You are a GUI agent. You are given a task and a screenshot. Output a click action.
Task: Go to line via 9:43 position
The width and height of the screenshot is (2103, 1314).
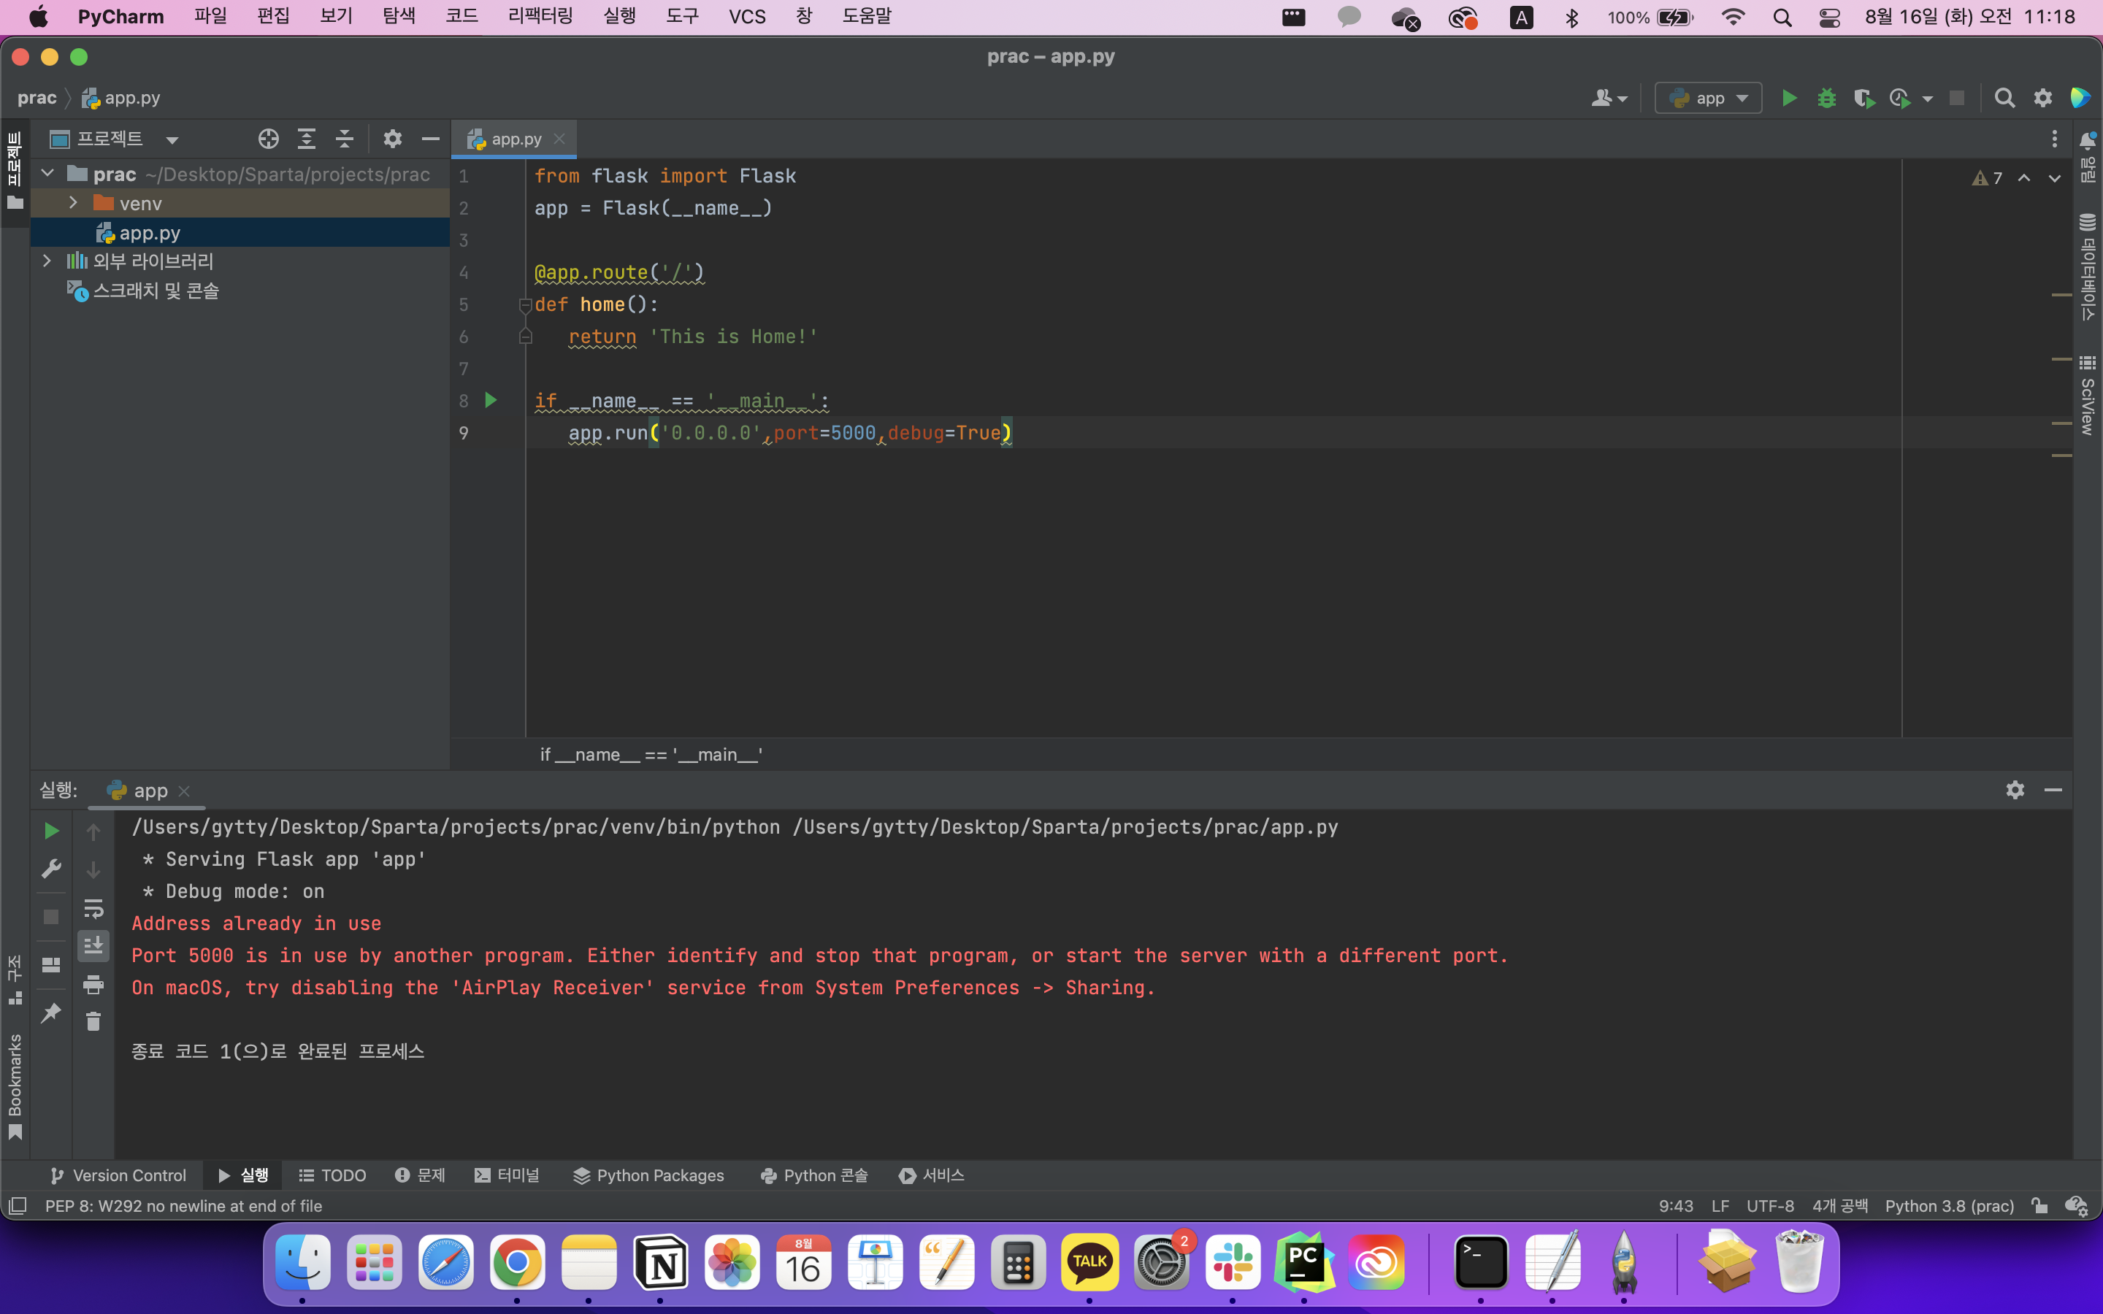coord(1675,1205)
